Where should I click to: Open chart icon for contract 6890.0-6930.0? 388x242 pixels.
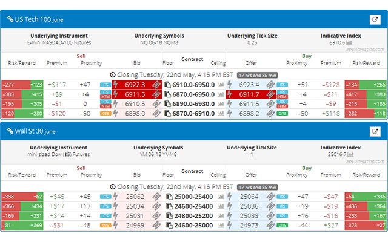click(221, 104)
